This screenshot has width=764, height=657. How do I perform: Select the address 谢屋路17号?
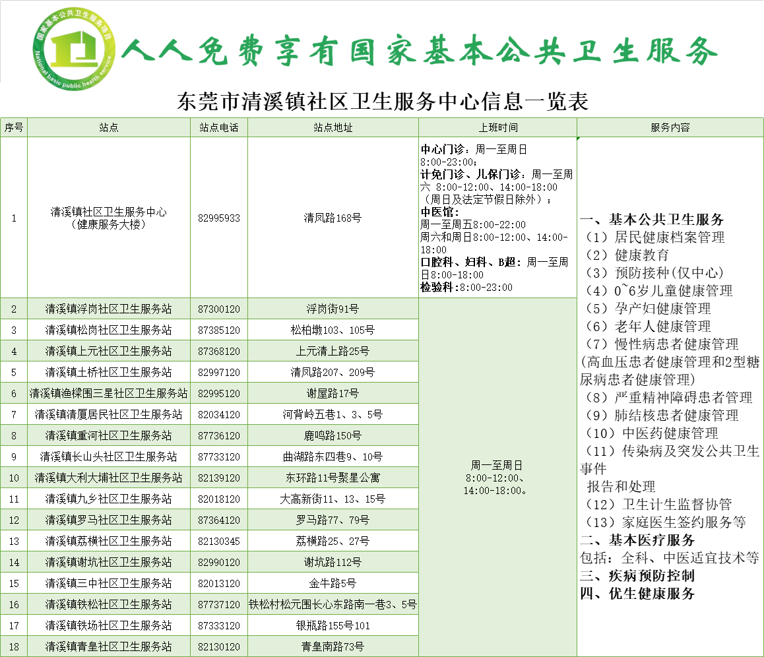click(333, 394)
